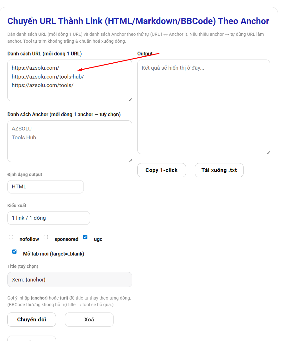Click the URL line 'https://azsolu.com/tools-hub/'

48,77
